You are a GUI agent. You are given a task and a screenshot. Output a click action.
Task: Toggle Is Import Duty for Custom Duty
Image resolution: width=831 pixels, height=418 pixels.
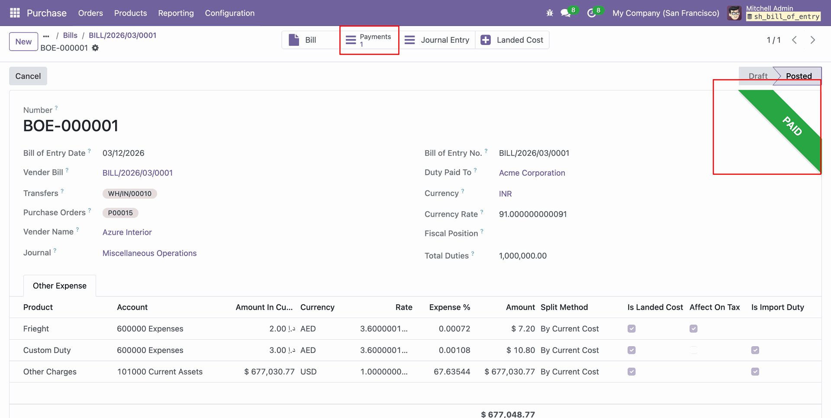tap(755, 350)
